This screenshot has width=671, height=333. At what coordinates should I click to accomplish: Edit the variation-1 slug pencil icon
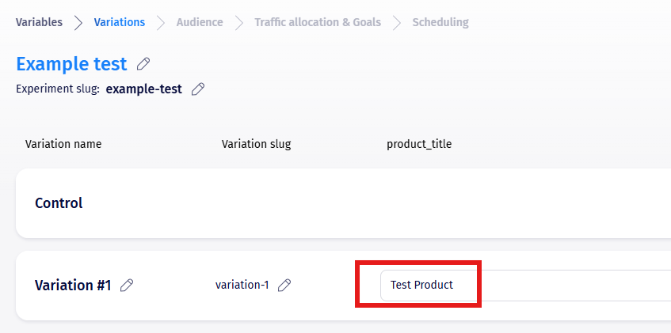point(284,285)
